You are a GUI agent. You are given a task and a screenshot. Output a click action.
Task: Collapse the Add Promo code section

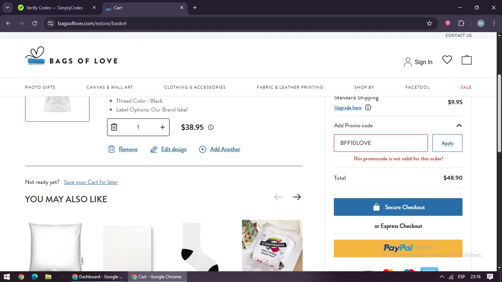459,125
